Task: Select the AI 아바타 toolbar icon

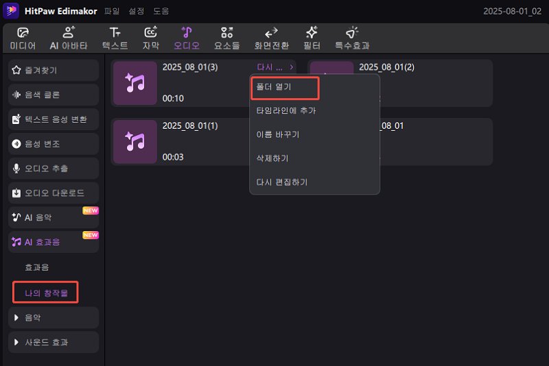Action: tap(69, 32)
